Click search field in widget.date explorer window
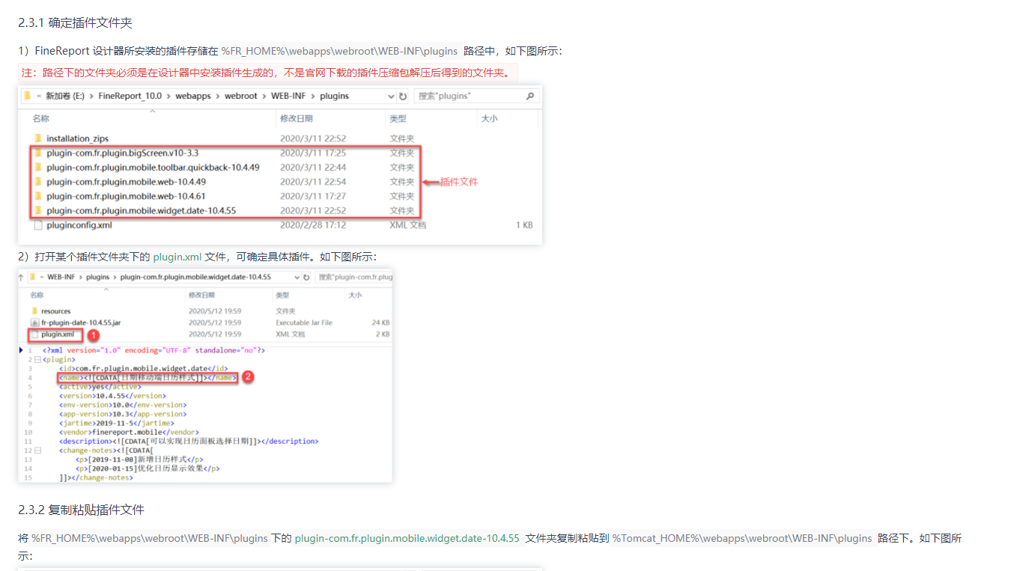This screenshot has width=1011, height=571. (x=353, y=277)
